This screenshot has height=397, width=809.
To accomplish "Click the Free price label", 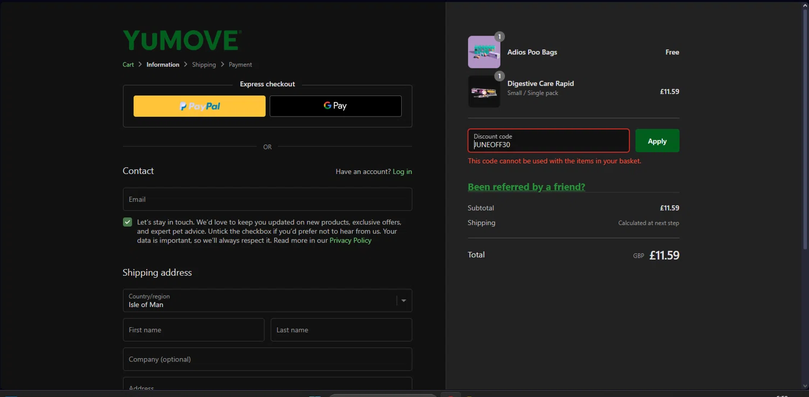I will click(x=673, y=52).
